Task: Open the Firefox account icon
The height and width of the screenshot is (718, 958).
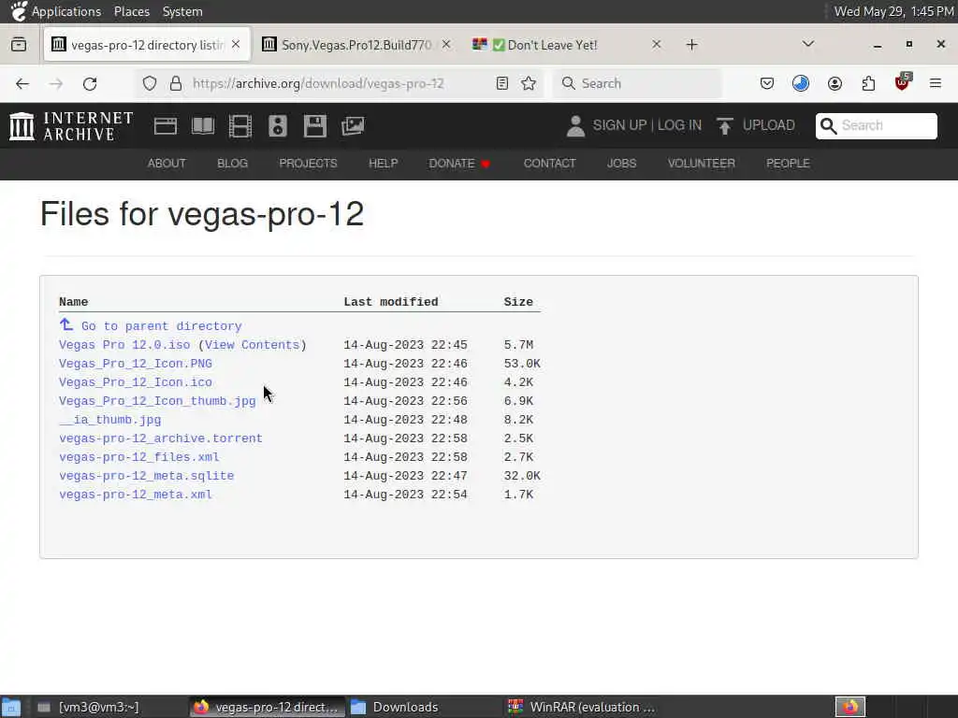Action: point(835,83)
